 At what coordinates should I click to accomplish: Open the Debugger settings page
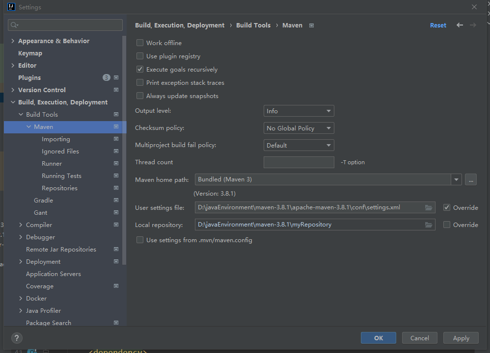(40, 237)
